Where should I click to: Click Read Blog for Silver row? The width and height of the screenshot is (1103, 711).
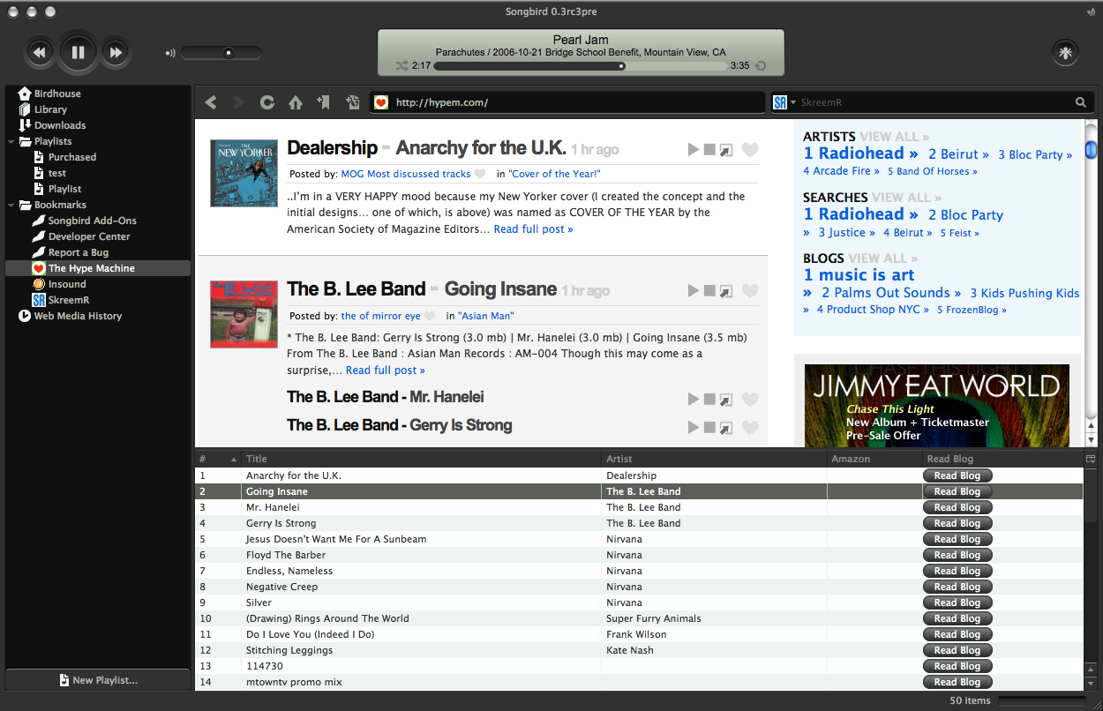click(x=957, y=602)
